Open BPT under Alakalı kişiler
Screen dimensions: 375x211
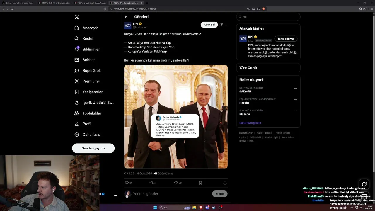click(250, 37)
